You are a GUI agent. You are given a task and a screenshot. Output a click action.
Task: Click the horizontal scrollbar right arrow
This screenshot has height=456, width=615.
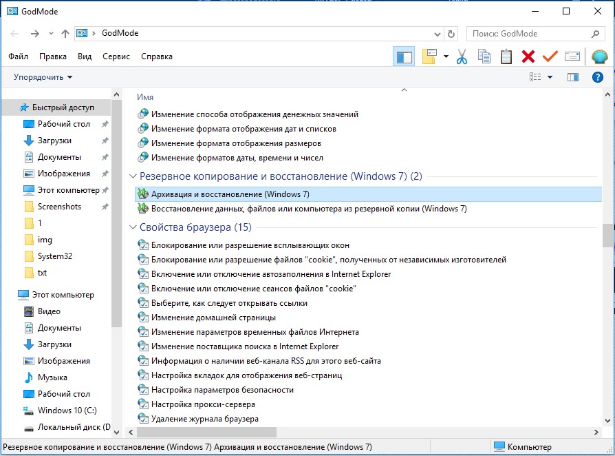pos(596,432)
